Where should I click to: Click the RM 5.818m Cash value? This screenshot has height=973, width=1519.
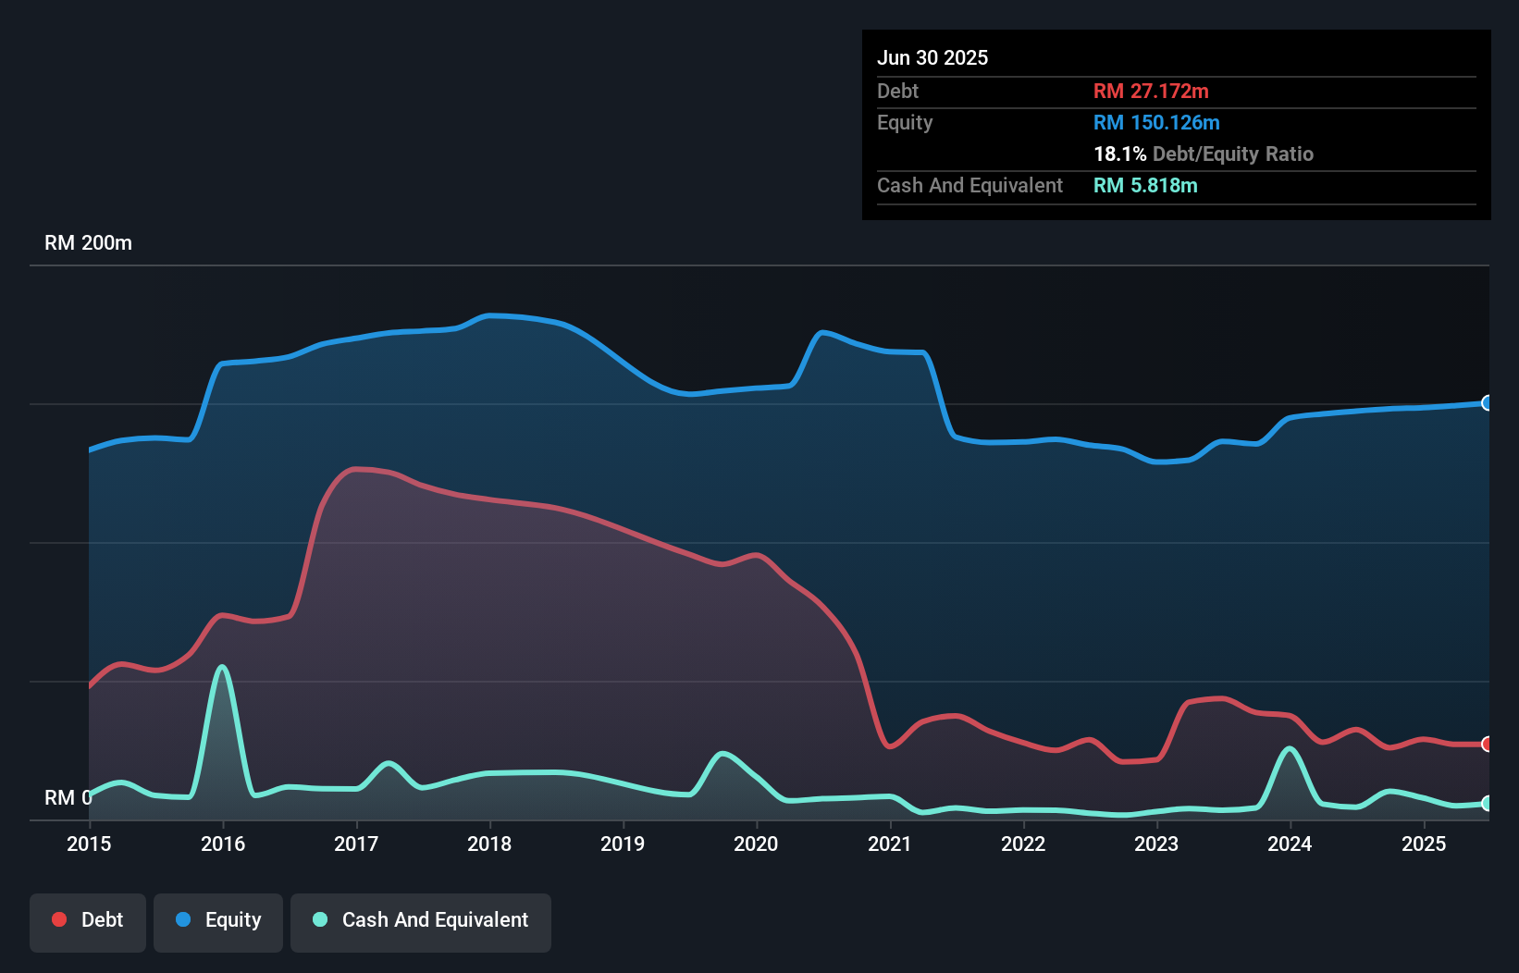1145,185
